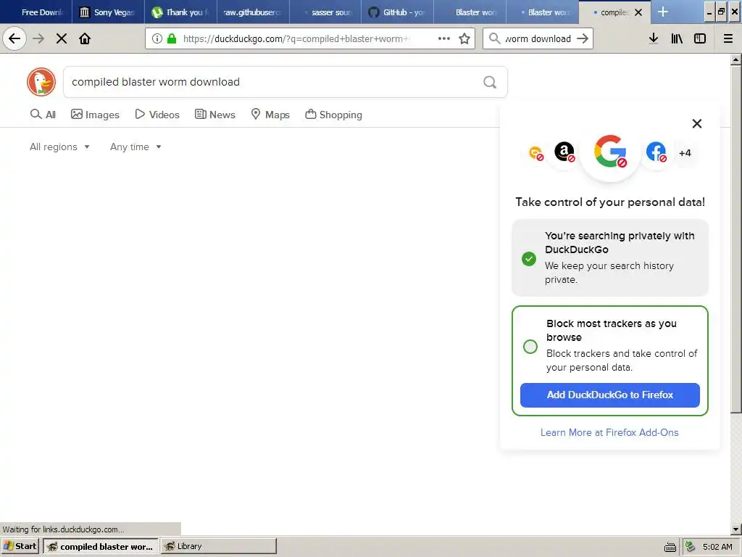Select the Videos results category
Screen dimensions: 742x557
tap(157, 115)
